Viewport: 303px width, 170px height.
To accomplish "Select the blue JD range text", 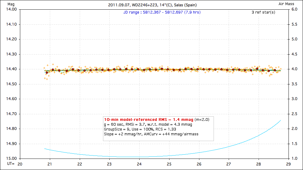I will tap(162, 12).
